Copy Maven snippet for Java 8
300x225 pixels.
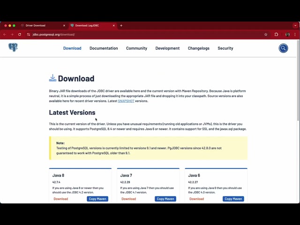click(97, 199)
